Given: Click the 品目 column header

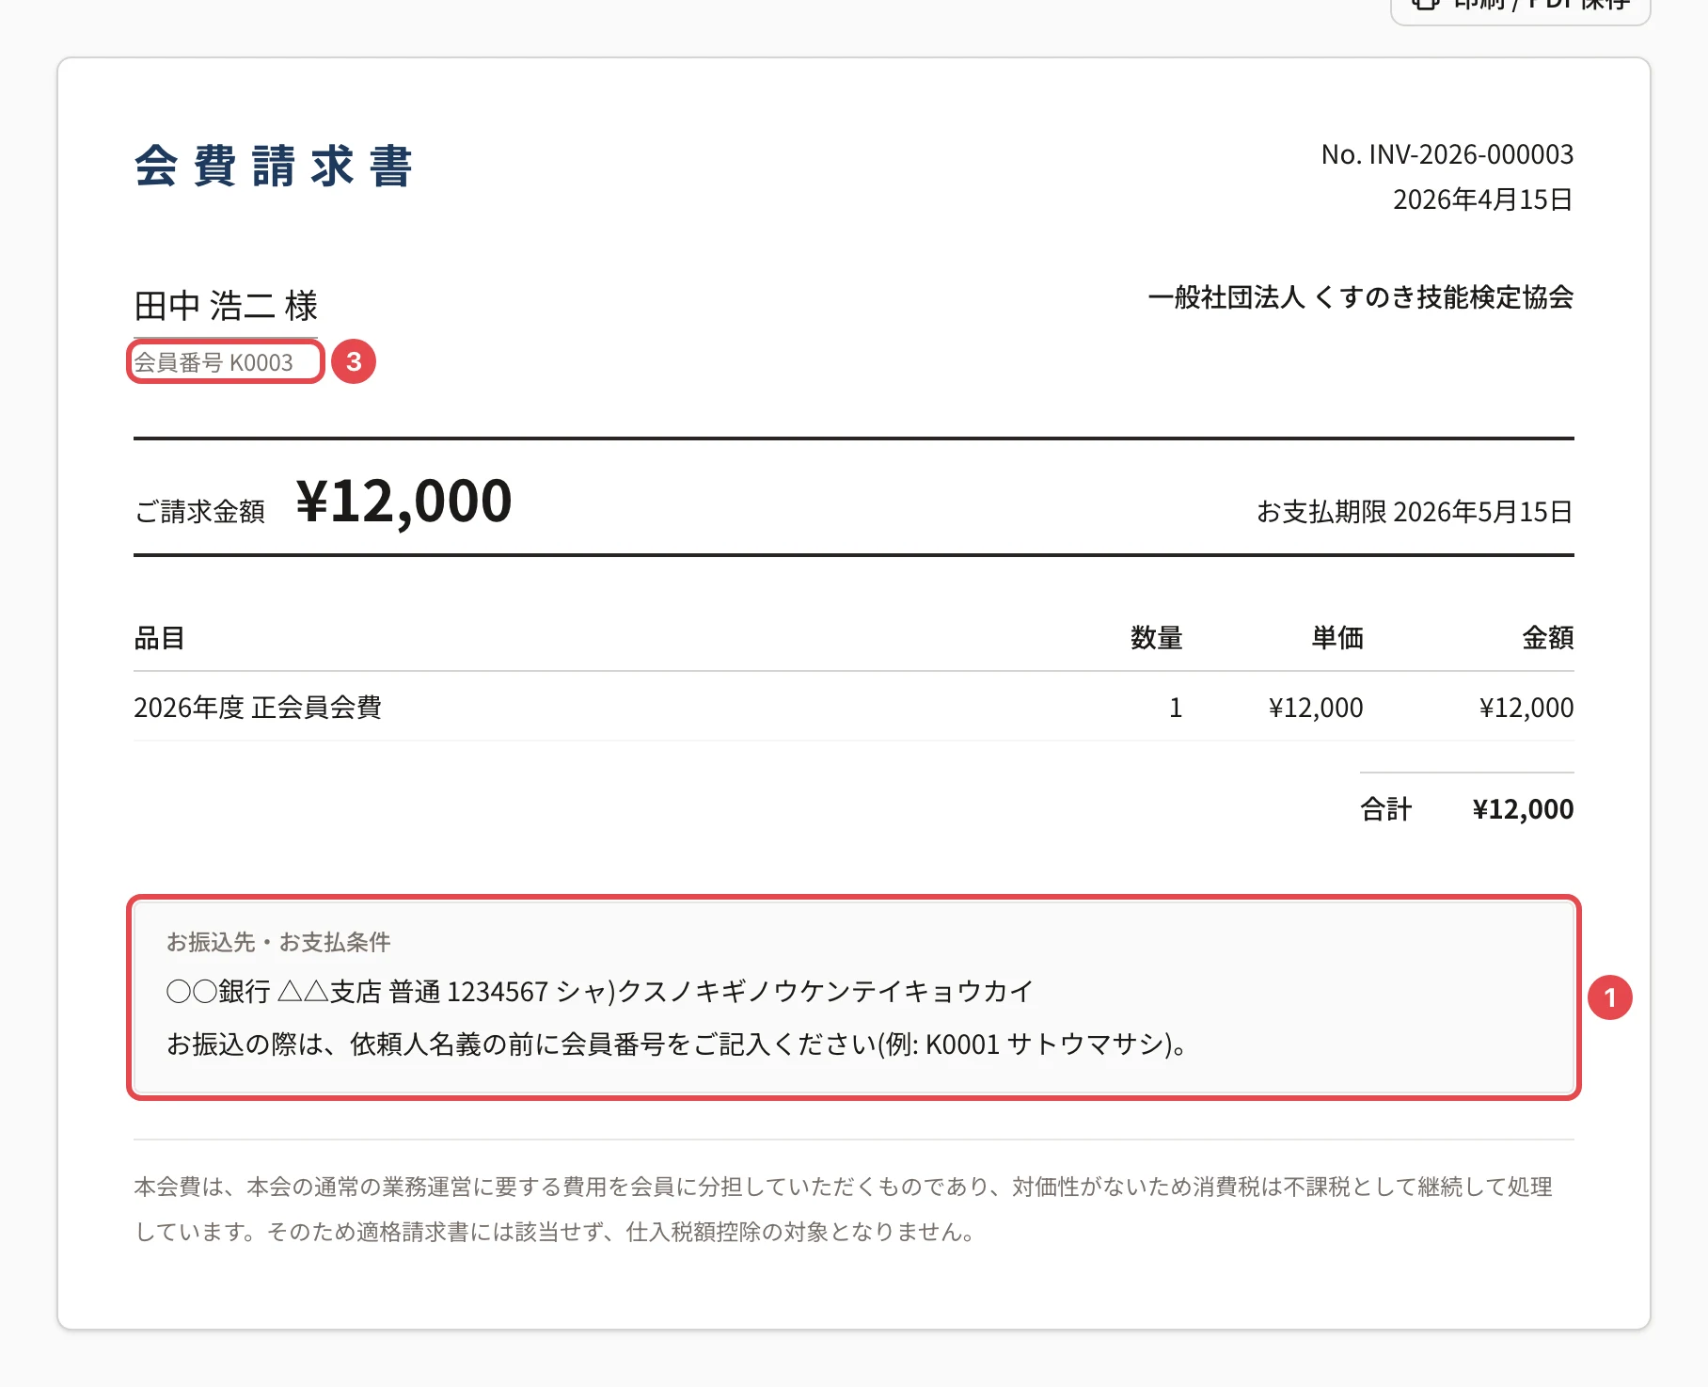Looking at the screenshot, I should [159, 638].
